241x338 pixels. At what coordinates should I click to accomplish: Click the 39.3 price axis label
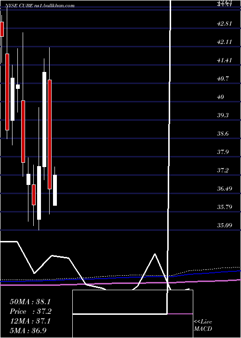pos(223,115)
